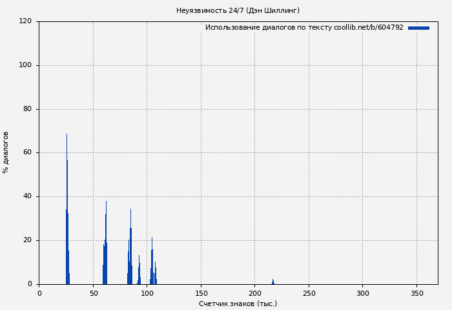Viewport: 452px width, 310px height.
Task: Click the blue legend color swatch
Action: [418, 28]
